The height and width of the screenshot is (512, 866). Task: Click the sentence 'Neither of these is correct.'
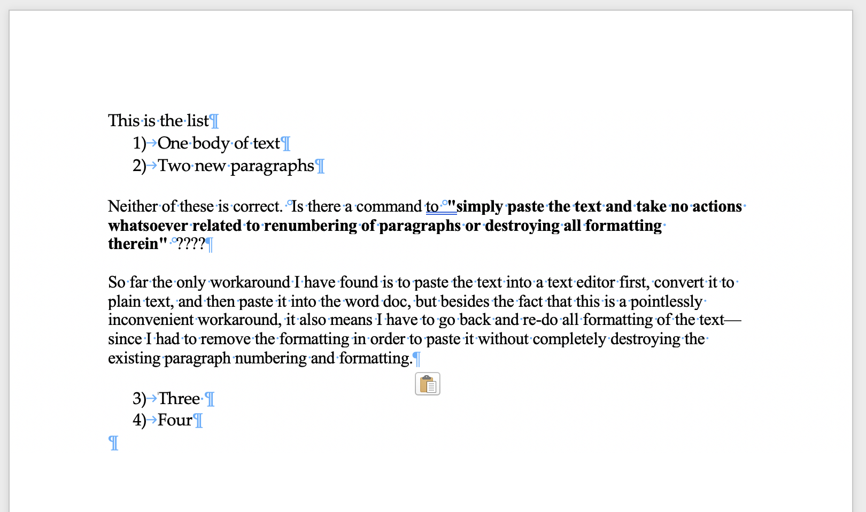point(195,206)
